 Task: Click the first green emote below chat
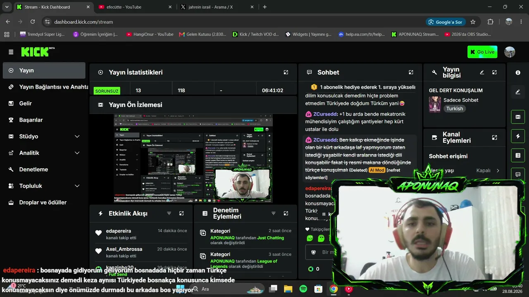(x=310, y=238)
